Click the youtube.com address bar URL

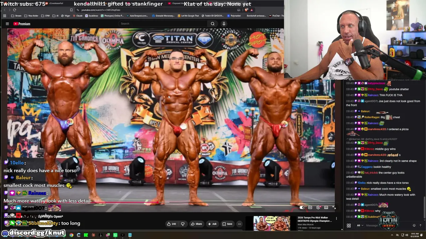pos(101,10)
